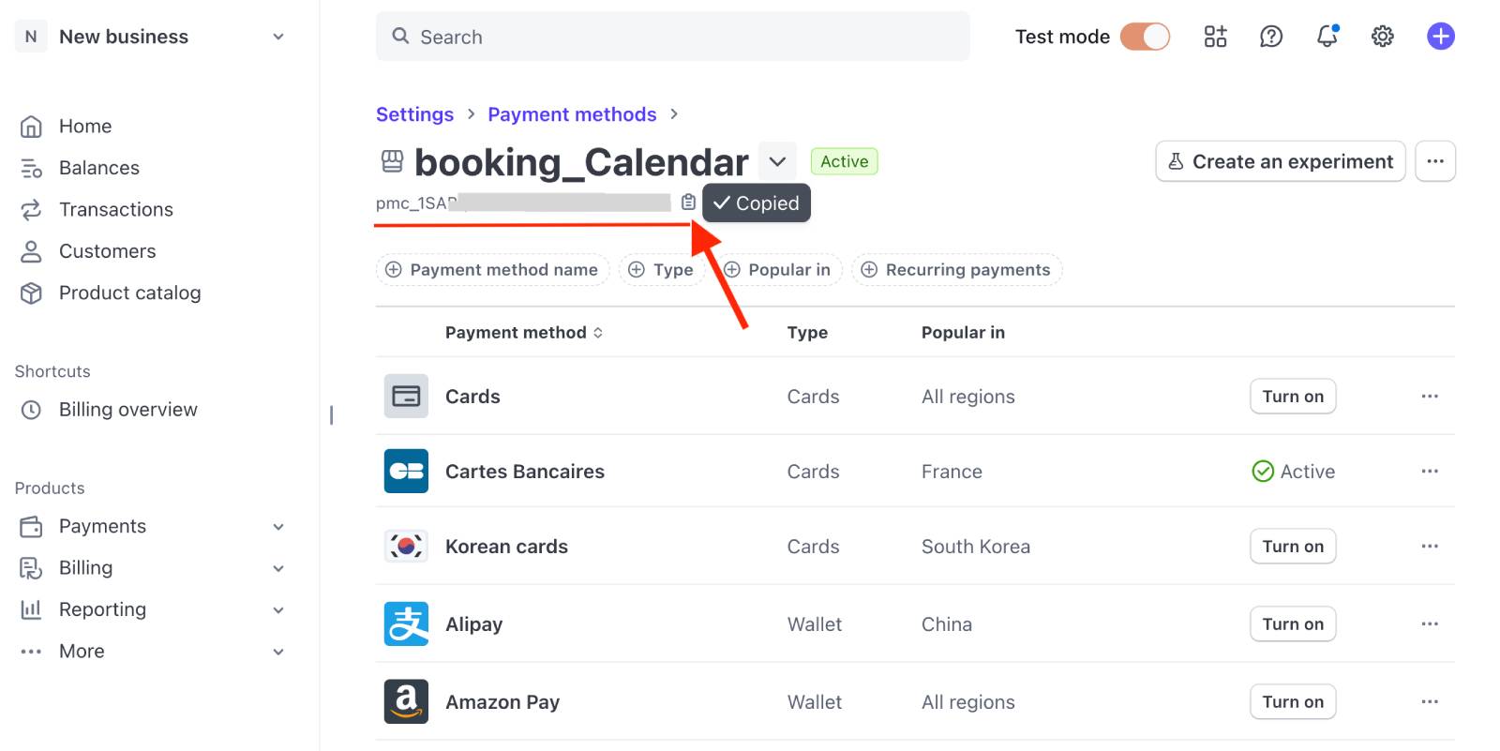
Task: Follow the Payment methods breadcrumb link
Action: click(x=572, y=114)
